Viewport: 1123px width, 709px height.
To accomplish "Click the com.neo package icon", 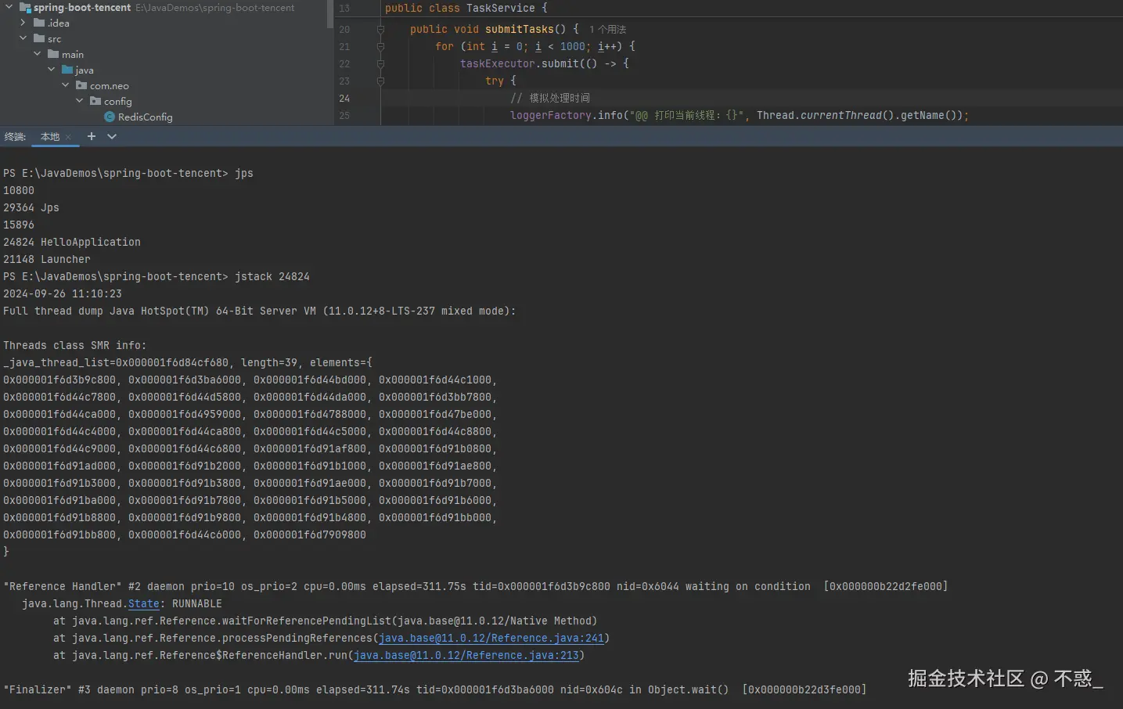I will 81,85.
